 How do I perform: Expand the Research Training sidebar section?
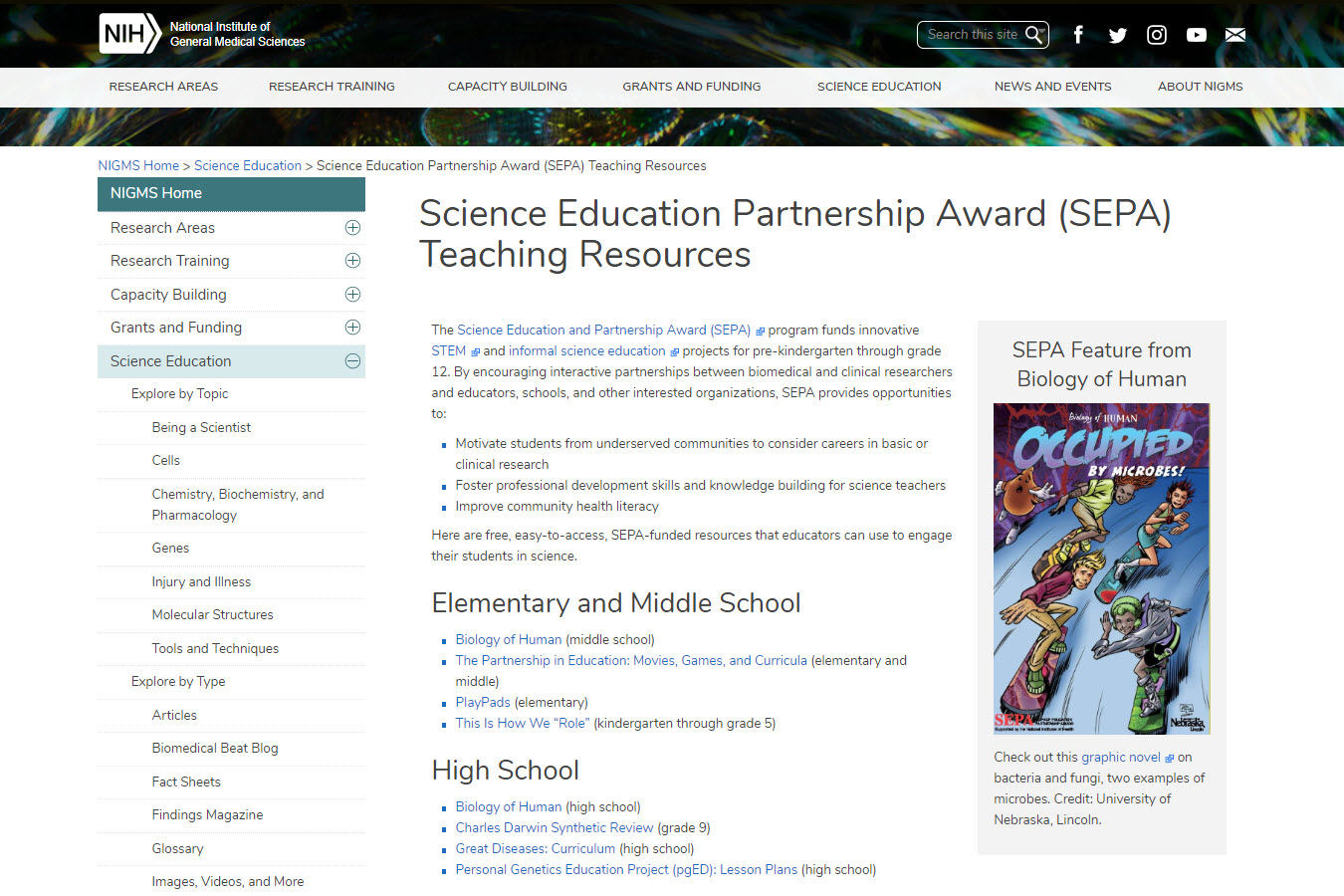[352, 260]
